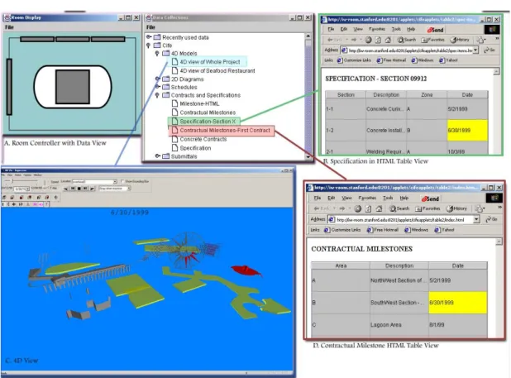The height and width of the screenshot is (378, 511).
Task: Open Tools menu in Specification browser
Action: pos(396,29)
